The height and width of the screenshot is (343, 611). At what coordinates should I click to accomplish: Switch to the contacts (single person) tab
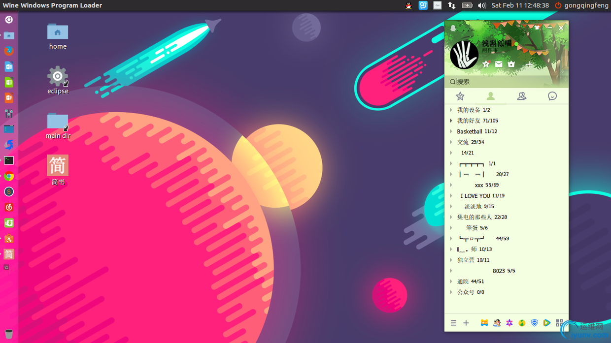pos(491,96)
